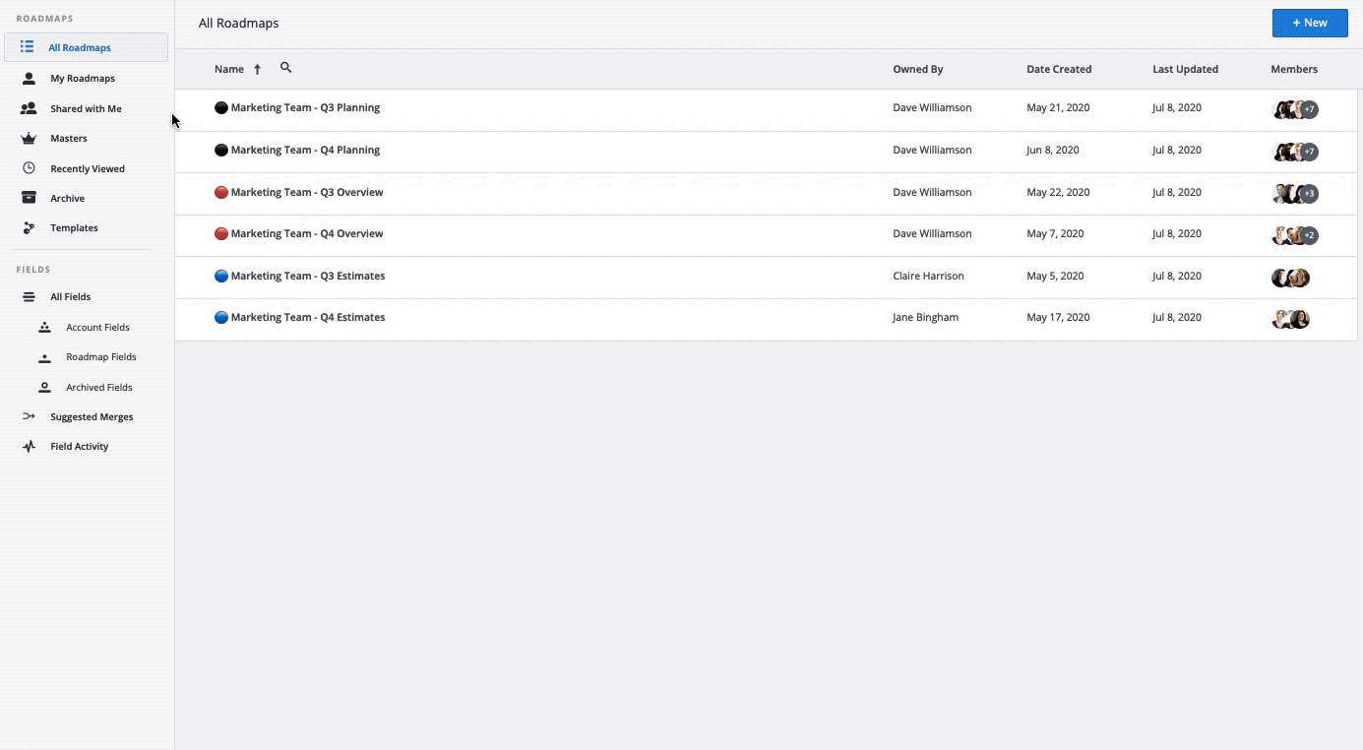Click the Masters crown icon
Viewport: 1363px width, 750px height.
pyautogui.click(x=29, y=139)
